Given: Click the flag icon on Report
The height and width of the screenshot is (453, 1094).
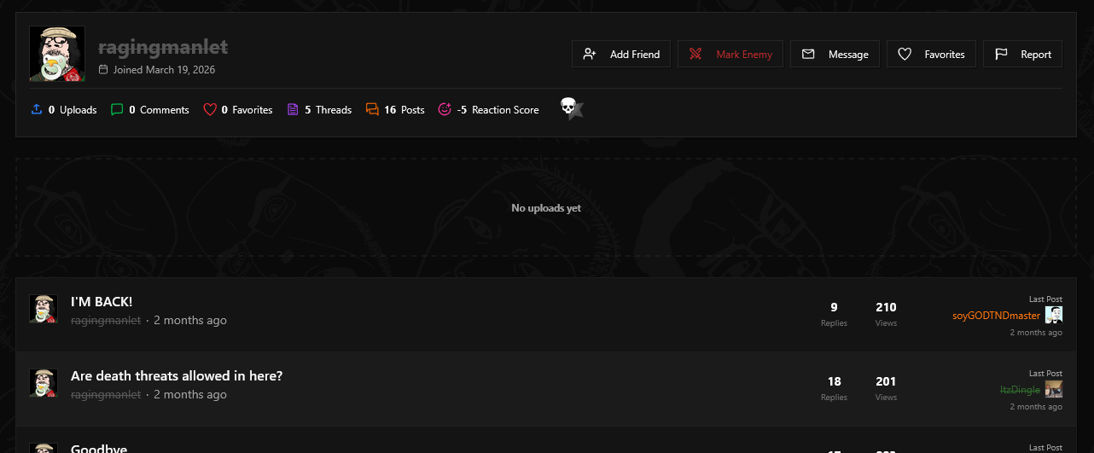Looking at the screenshot, I should [1001, 54].
